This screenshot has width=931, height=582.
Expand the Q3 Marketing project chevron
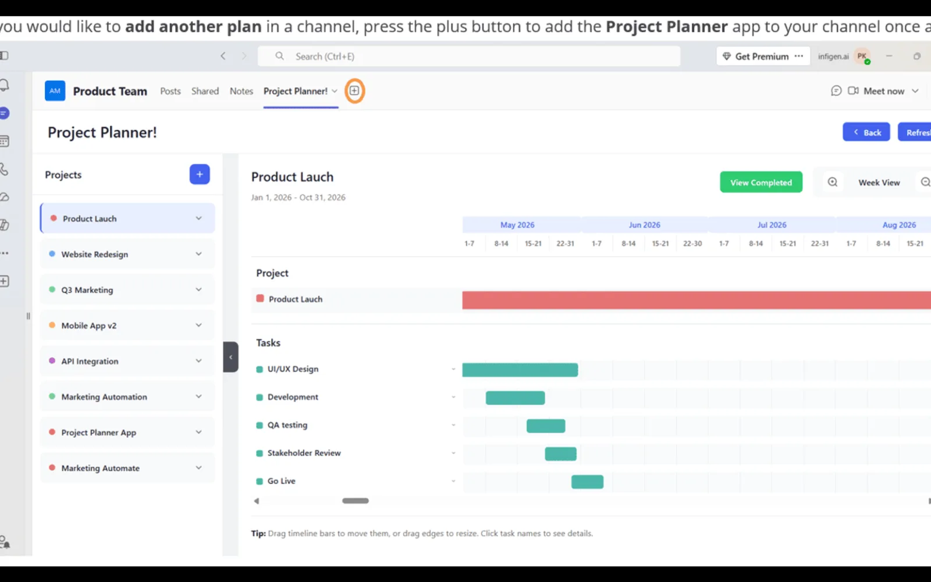point(198,289)
